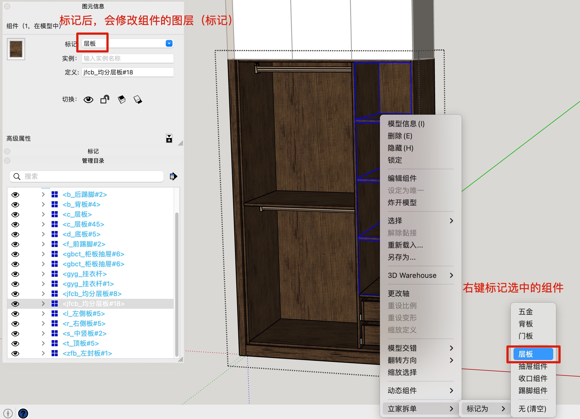
Task: Select 编辑组件 in context menu
Action: click(421, 178)
